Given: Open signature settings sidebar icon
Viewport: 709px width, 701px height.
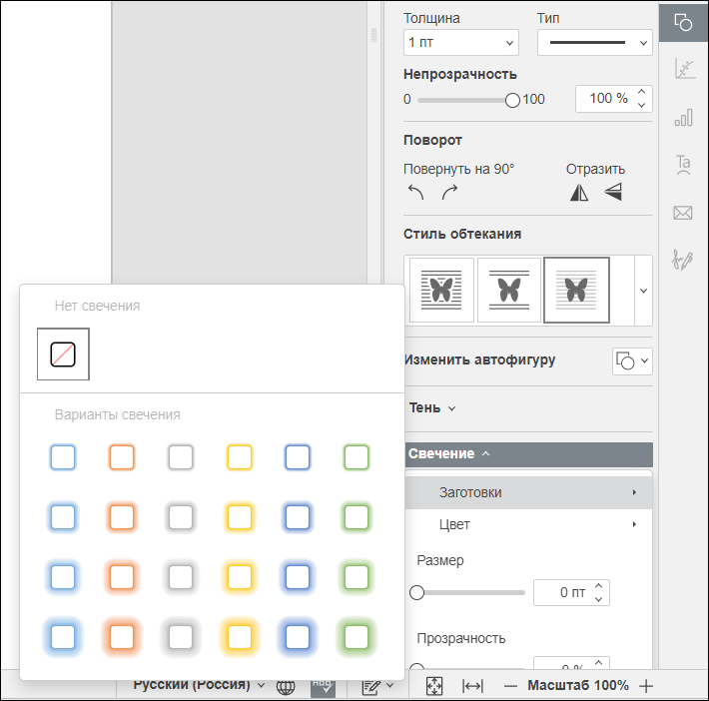Looking at the screenshot, I should pos(683,260).
